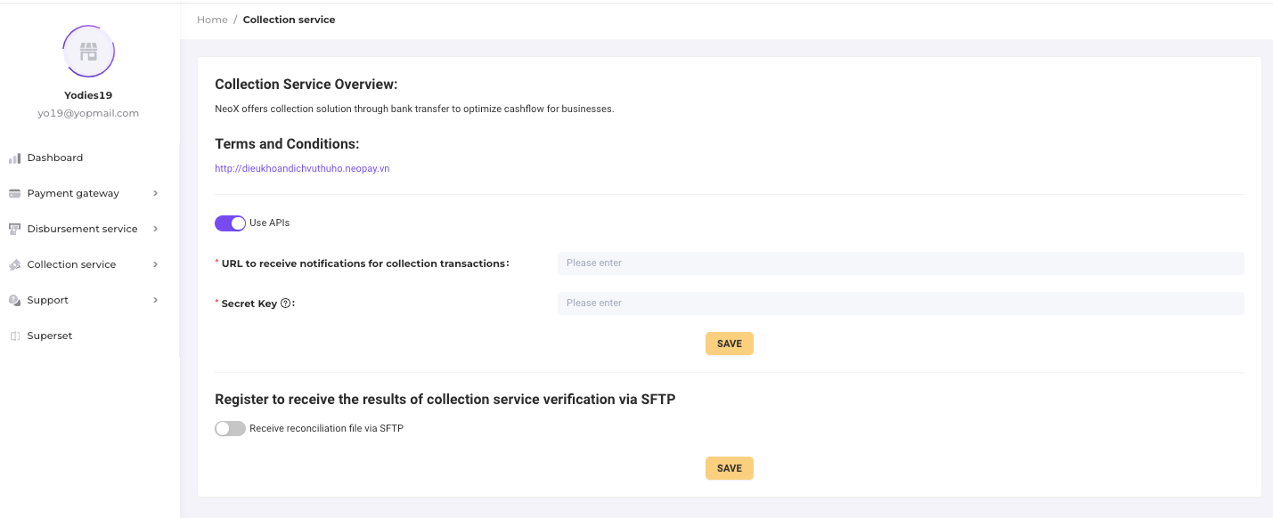Expand the Payment gateway submenu chevron
Viewport: 1273px width, 518px height.
tap(156, 193)
